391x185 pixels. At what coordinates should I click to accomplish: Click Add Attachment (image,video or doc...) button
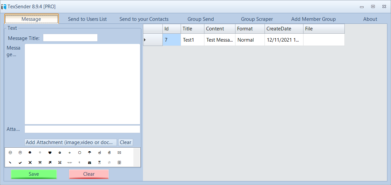click(71, 142)
